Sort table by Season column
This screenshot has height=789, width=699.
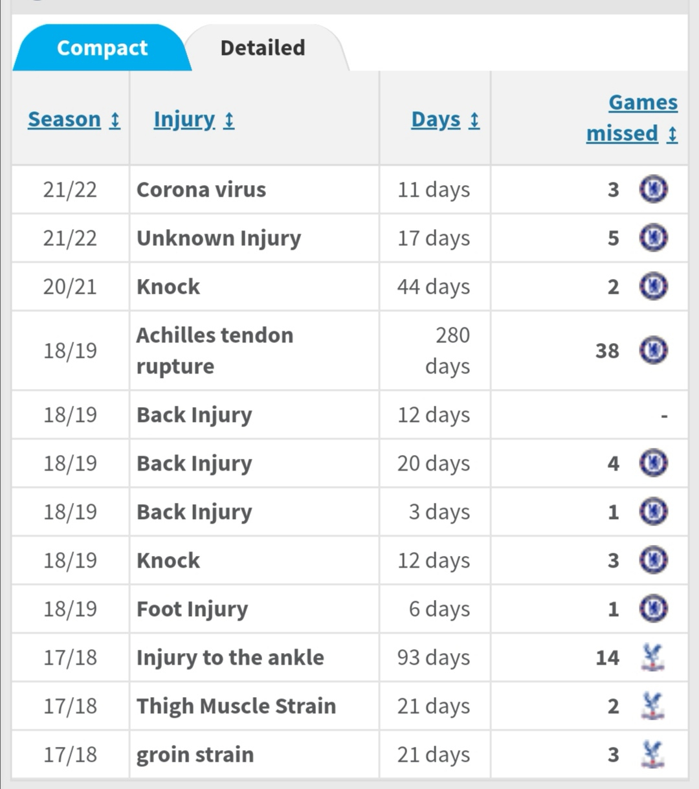click(65, 120)
